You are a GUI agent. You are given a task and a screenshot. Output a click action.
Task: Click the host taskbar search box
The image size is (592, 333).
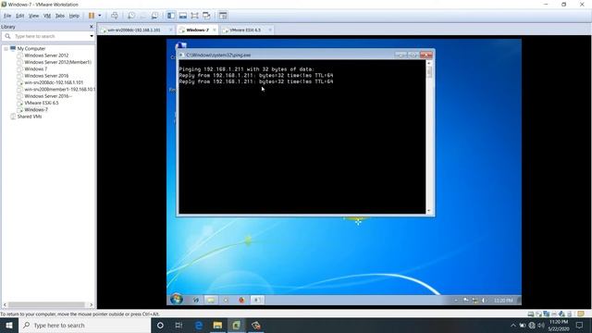[x=84, y=325]
